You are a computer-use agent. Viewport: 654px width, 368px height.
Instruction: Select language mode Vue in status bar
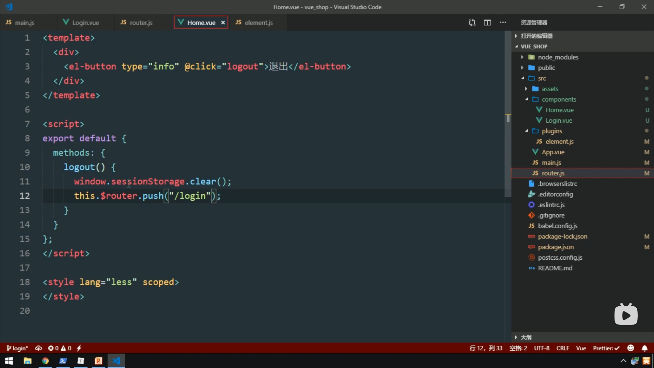click(x=581, y=348)
